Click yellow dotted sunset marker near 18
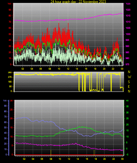137x163 pixels. [x=94, y=153]
